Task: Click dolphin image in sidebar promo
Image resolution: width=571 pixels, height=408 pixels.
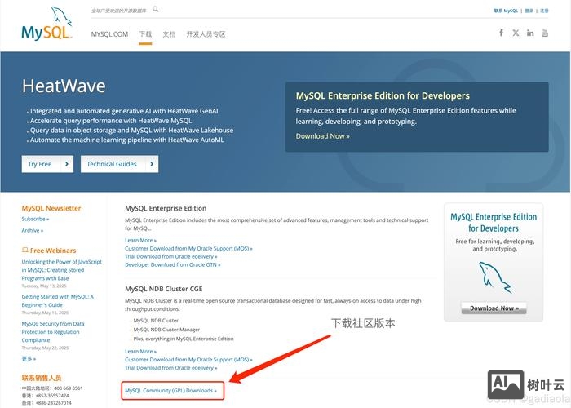Action: pyautogui.click(x=495, y=277)
